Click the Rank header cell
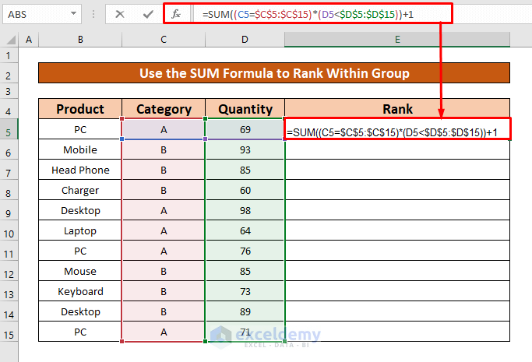 click(x=397, y=109)
